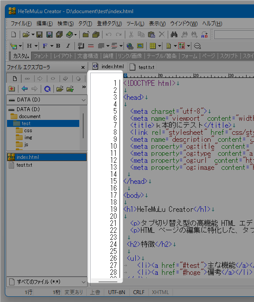This screenshot has height=302, width=254.
Task: Open Find with the binoculars icon
Action: pyautogui.click(x=174, y=35)
